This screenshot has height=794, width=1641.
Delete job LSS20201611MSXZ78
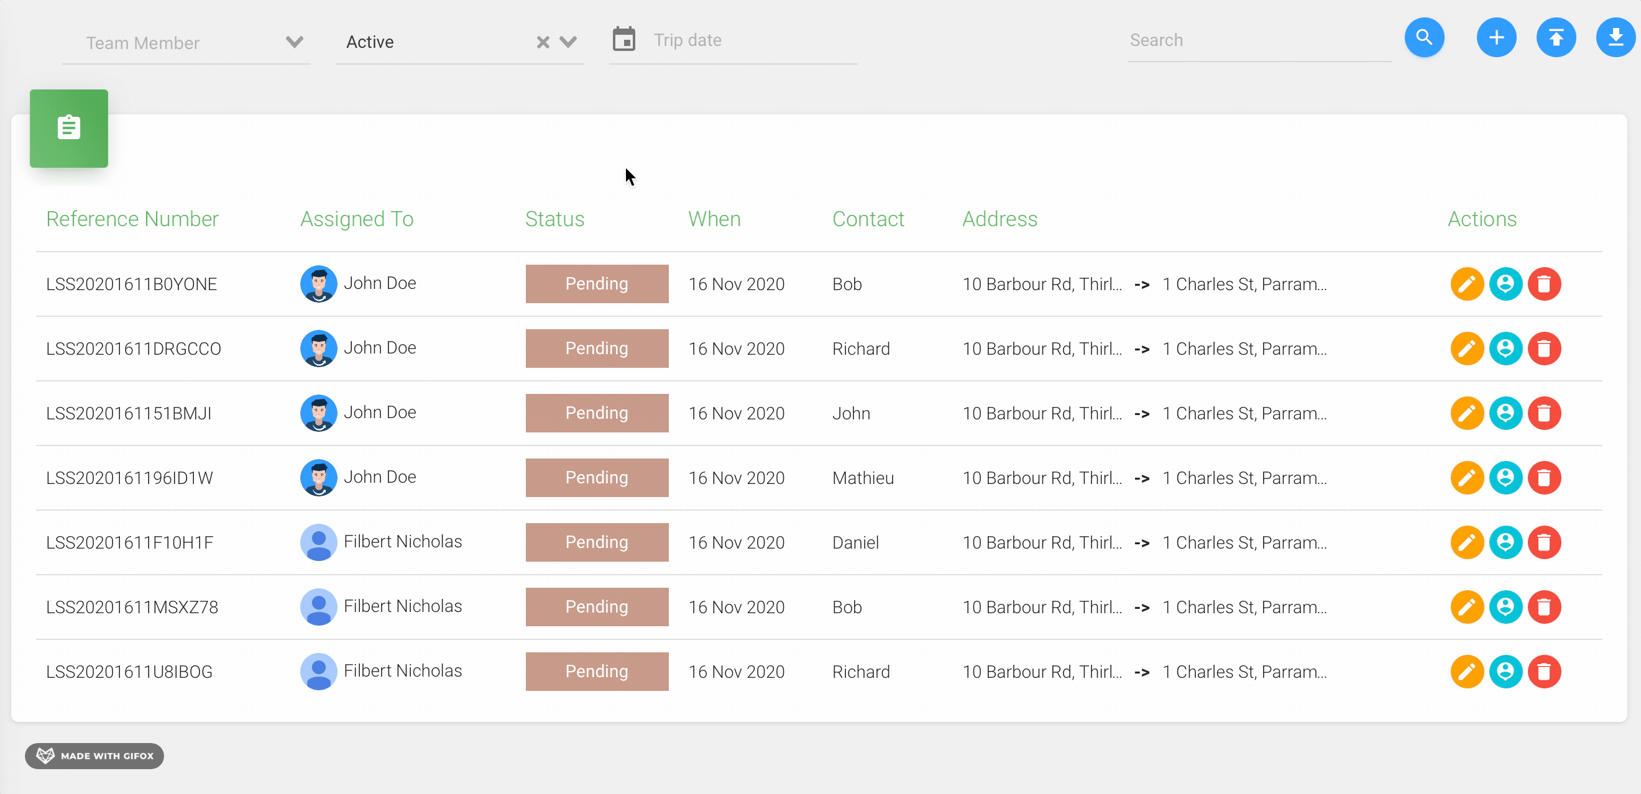[1544, 608]
